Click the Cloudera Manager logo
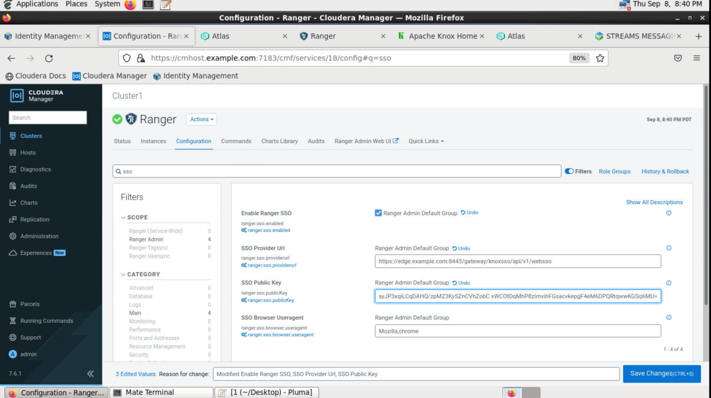711x398 pixels. tap(37, 96)
